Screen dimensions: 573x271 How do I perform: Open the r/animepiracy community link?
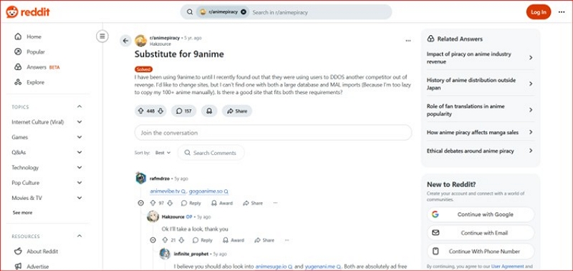click(x=165, y=38)
